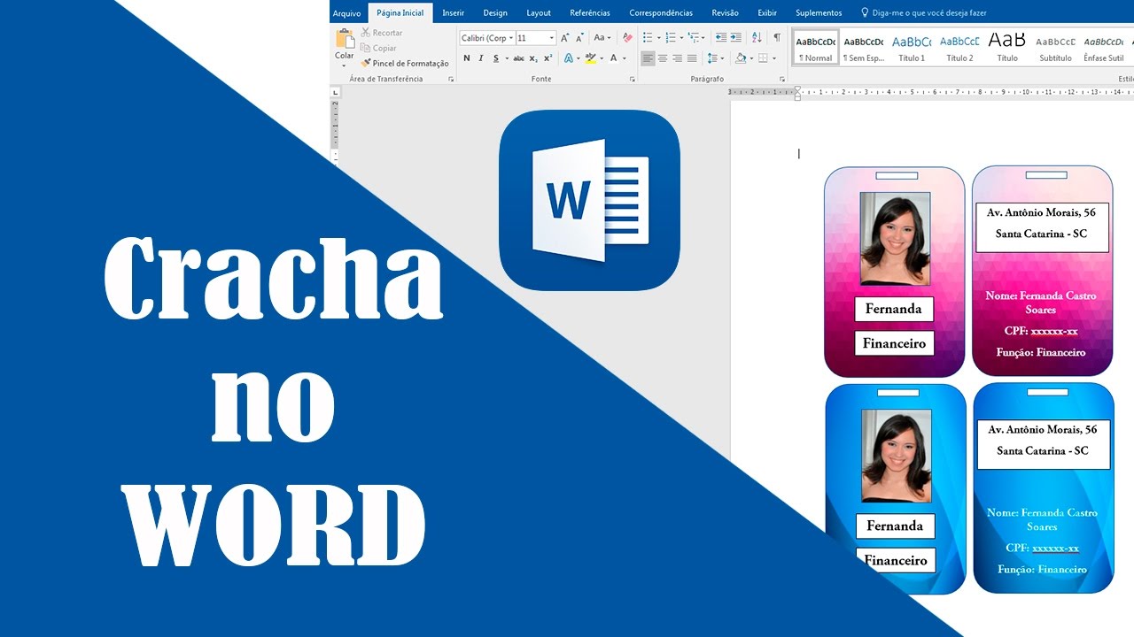Open the underline style dropdown arrow
The width and height of the screenshot is (1134, 637).
pos(506,58)
